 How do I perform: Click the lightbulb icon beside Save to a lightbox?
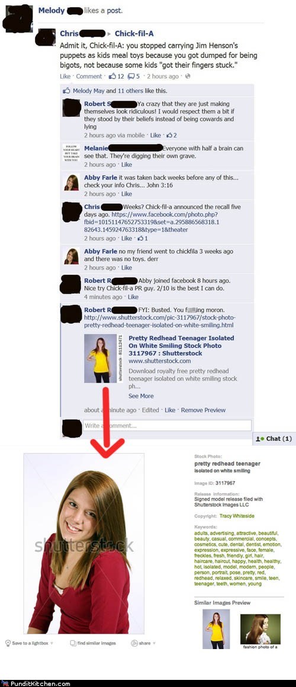8,643
